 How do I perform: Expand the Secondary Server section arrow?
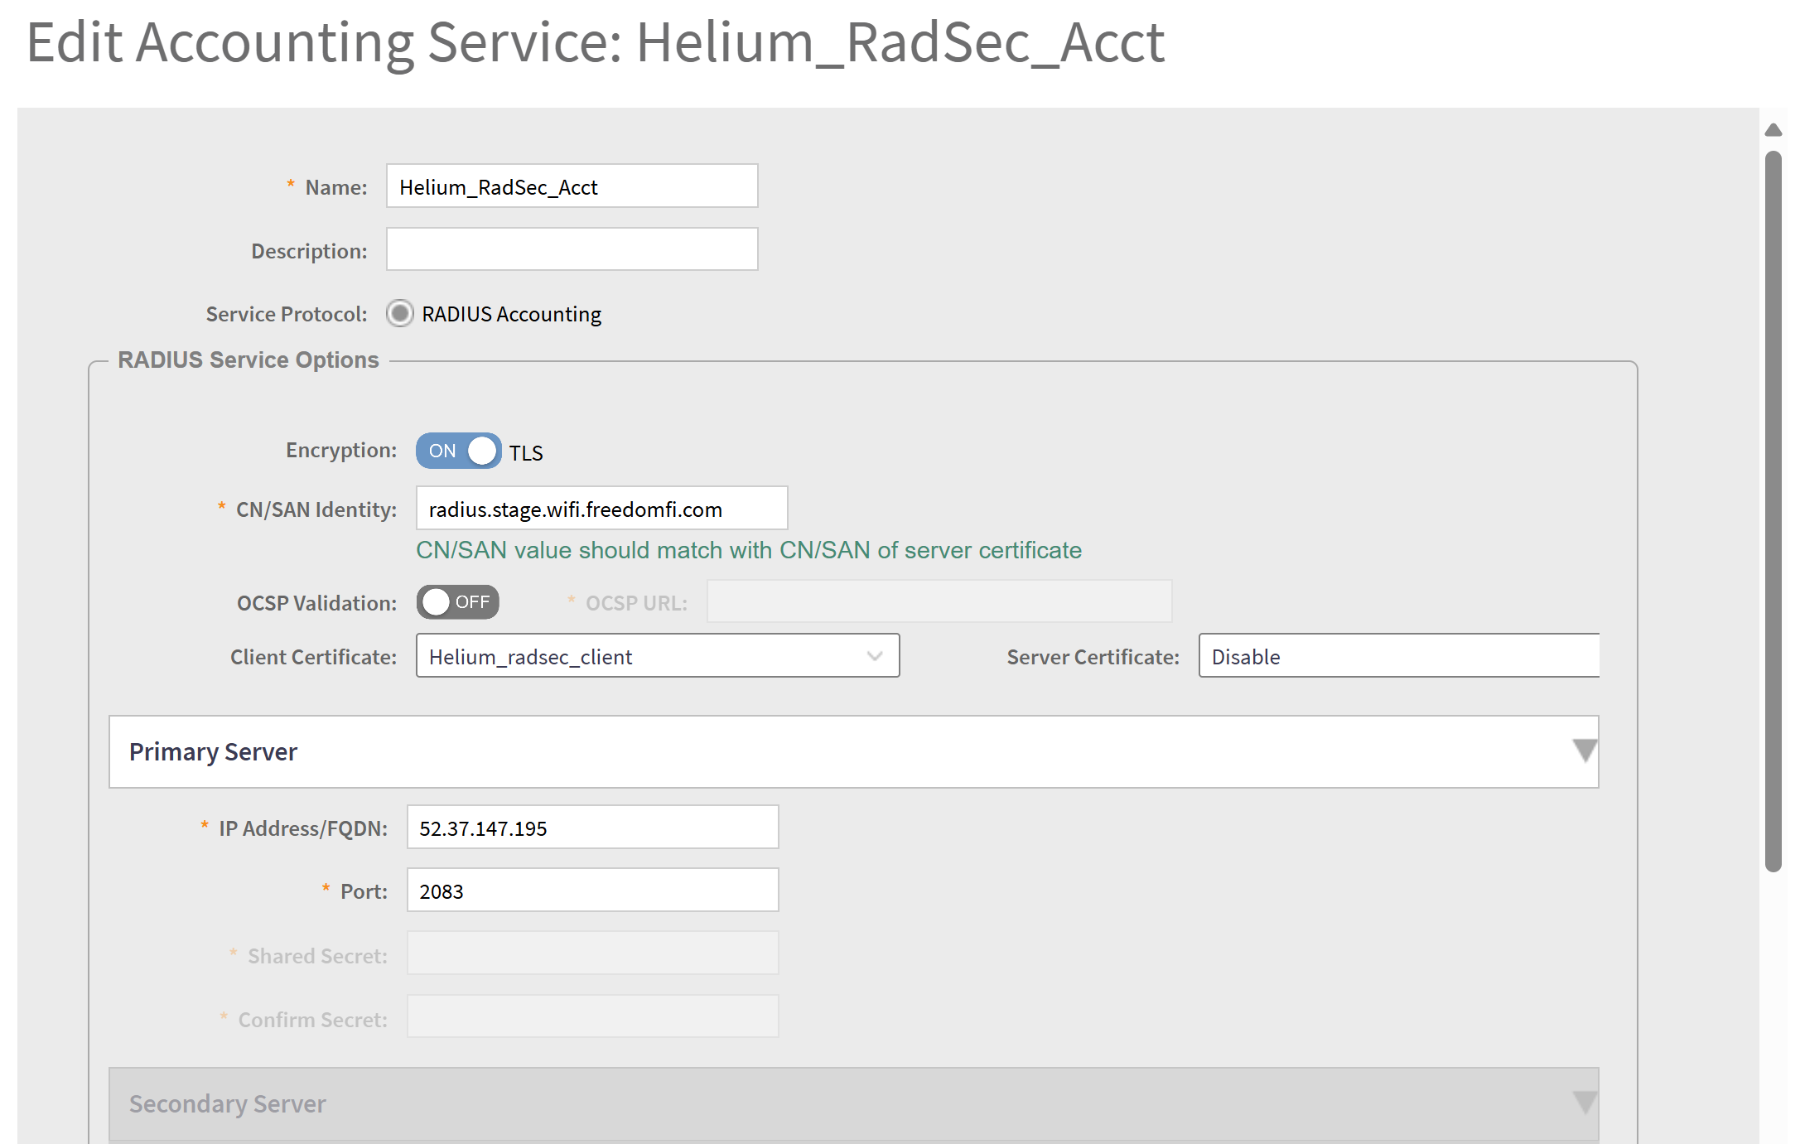coord(1584,1103)
